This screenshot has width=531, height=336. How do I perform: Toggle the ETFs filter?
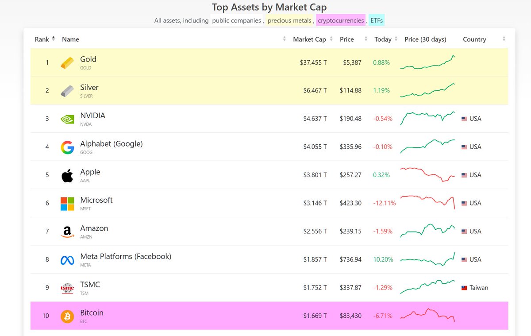(x=376, y=20)
